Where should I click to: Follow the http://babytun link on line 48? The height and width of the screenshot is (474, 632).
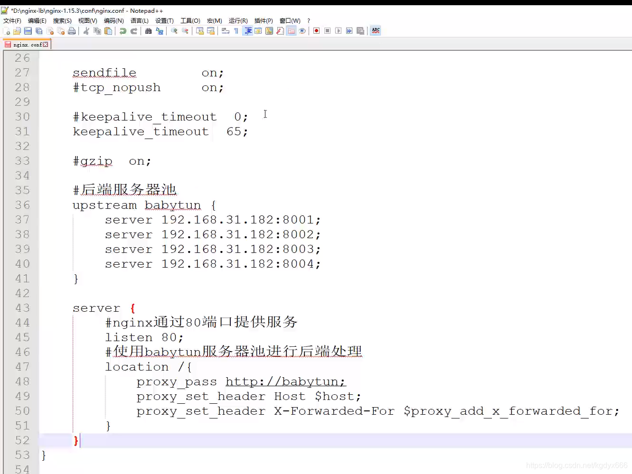tap(285, 381)
